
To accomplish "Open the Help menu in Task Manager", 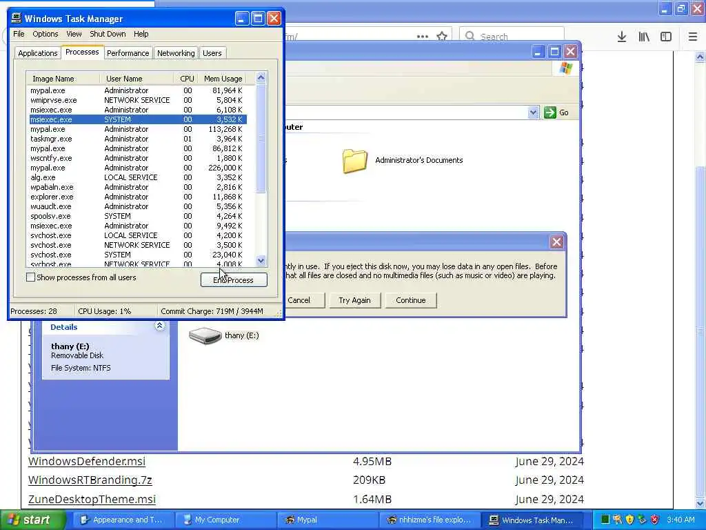I will (141, 34).
